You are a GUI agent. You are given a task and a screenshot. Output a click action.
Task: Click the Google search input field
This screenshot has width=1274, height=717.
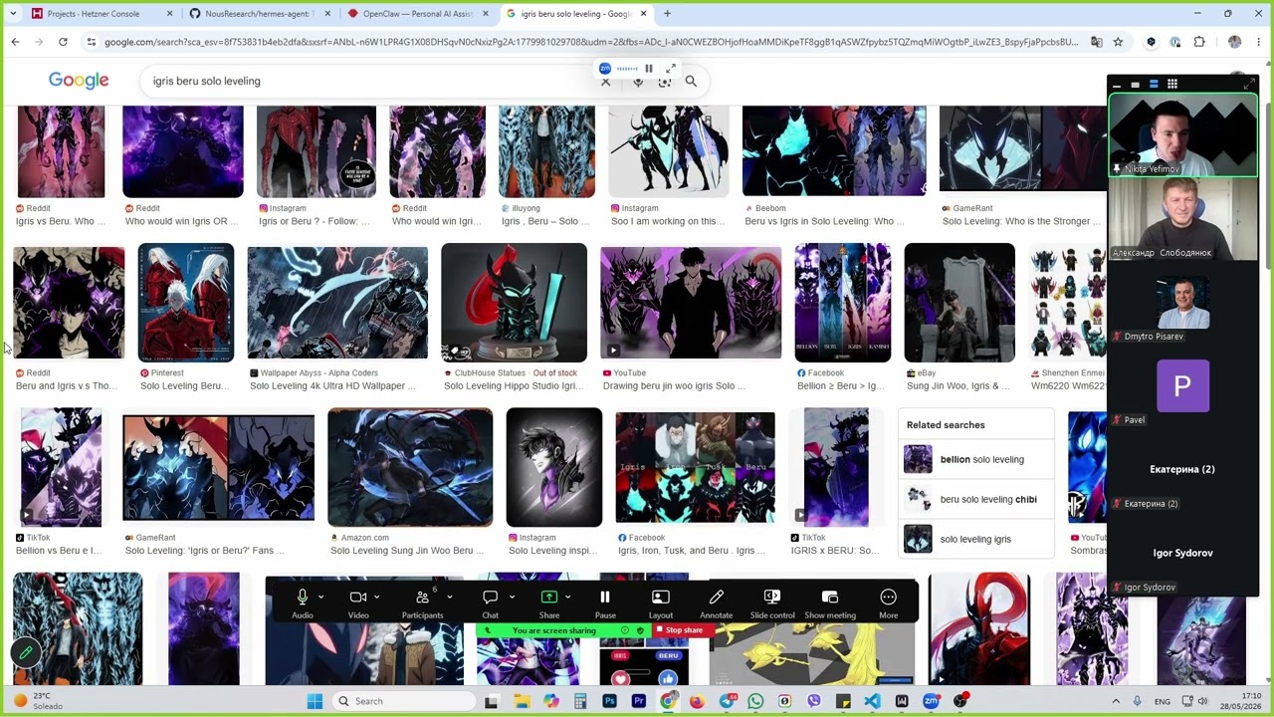[x=368, y=82]
